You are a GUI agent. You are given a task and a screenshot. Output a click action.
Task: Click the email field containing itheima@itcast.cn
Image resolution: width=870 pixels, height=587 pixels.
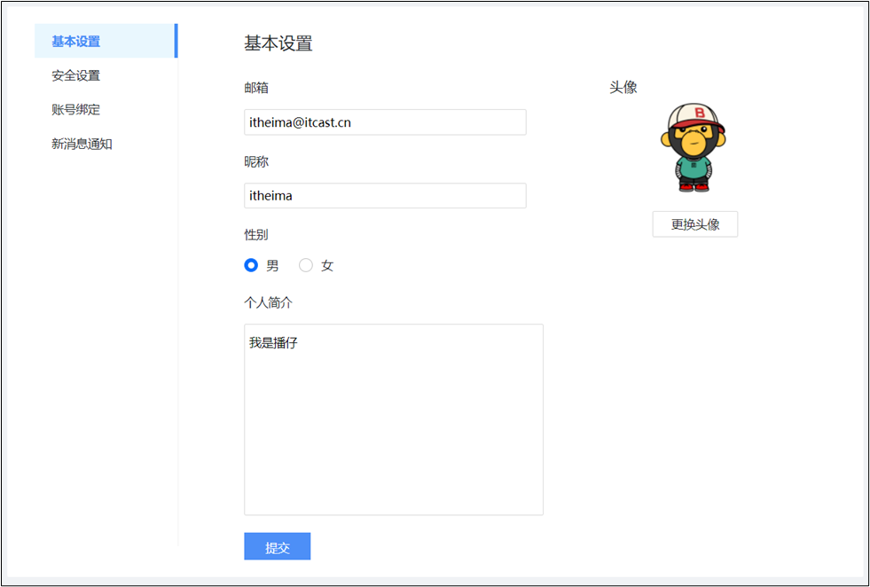pos(385,122)
